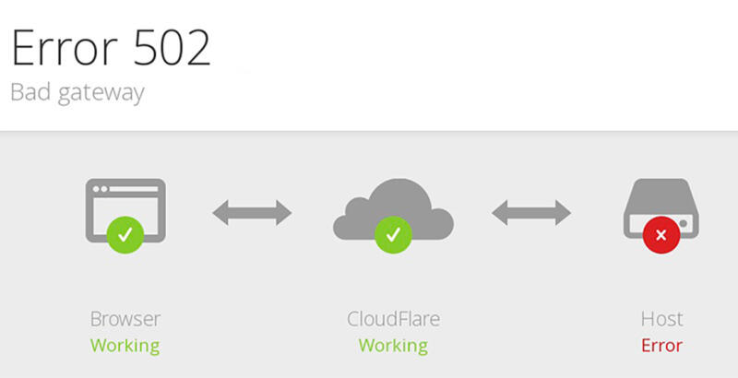The width and height of the screenshot is (738, 378).
Task: Click the green Working status under CloudFlare
Action: (x=394, y=346)
